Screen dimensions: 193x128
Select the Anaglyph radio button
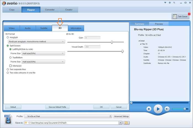8,37
